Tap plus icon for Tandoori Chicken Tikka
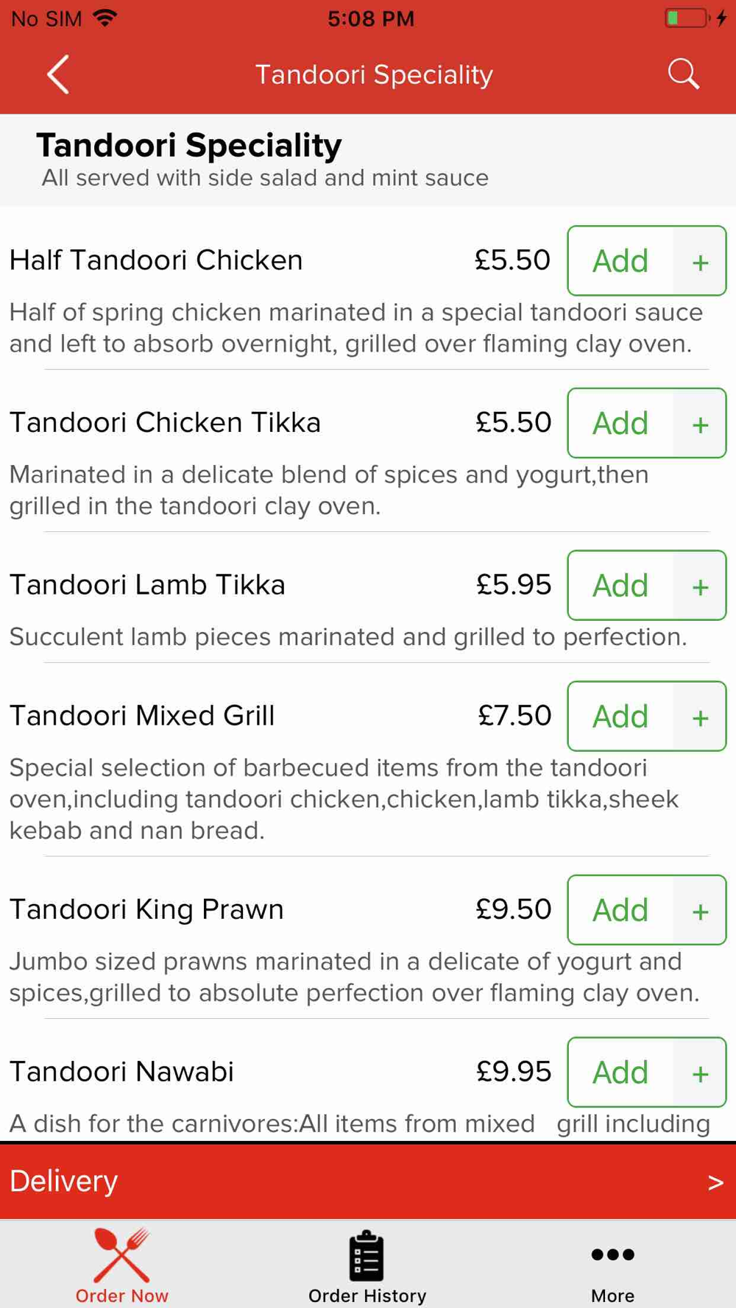736x1308 pixels. pyautogui.click(x=700, y=424)
